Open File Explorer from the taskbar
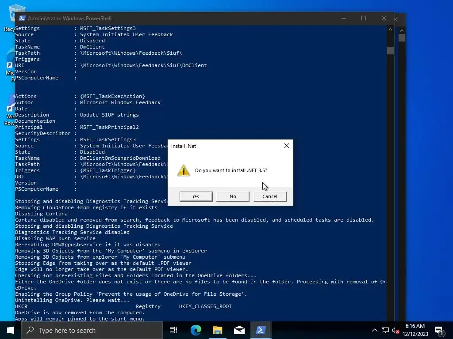 click(218, 330)
